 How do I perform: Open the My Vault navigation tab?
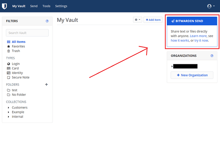19,6
